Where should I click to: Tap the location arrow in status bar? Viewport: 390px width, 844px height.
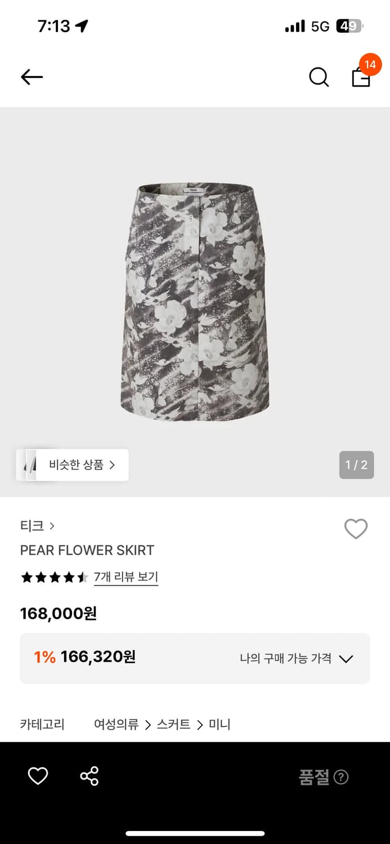click(x=82, y=26)
